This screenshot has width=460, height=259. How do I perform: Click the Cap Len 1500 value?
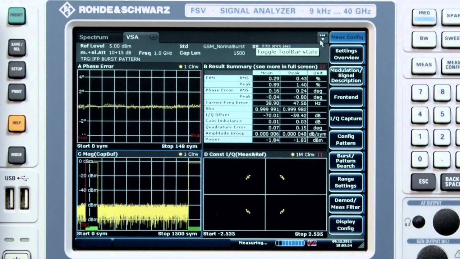click(x=239, y=53)
